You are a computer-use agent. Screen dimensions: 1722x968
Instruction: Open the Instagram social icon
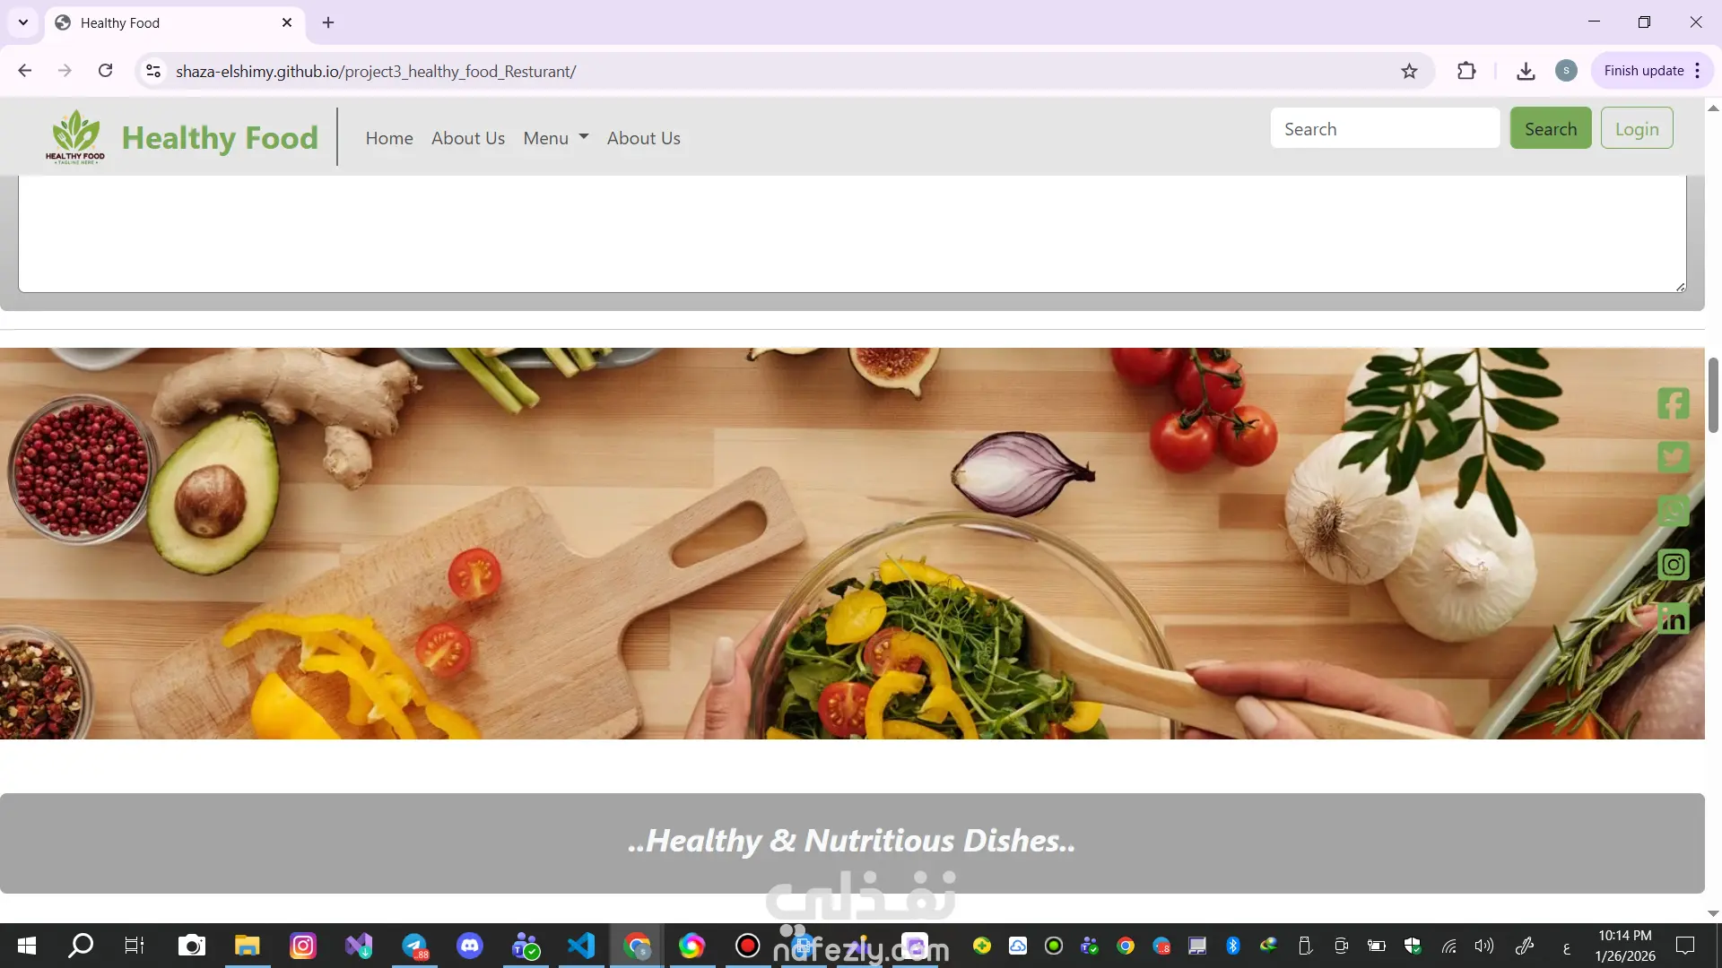[1673, 565]
